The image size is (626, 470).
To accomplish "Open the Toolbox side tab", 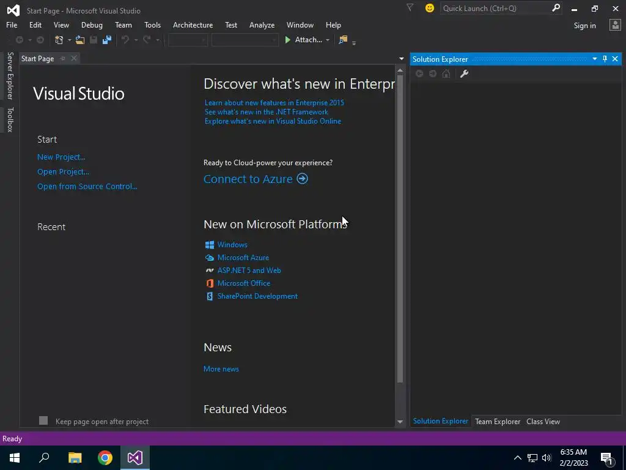I will 10,119.
